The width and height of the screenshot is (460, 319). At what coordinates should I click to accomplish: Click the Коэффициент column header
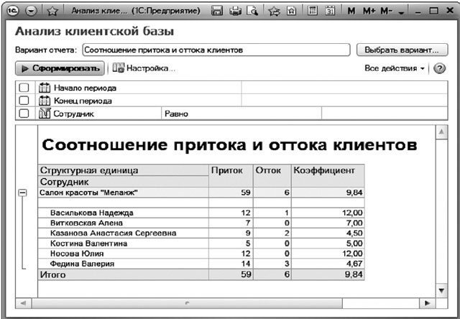tap(328, 175)
